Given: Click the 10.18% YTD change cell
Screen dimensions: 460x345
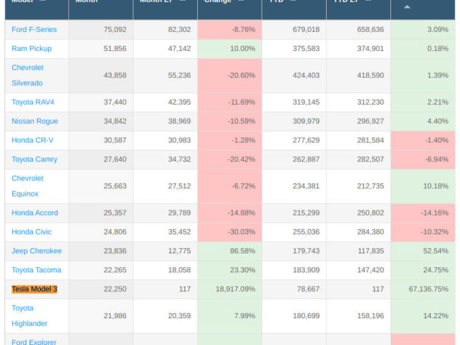Looking at the screenshot, I should (x=423, y=186).
